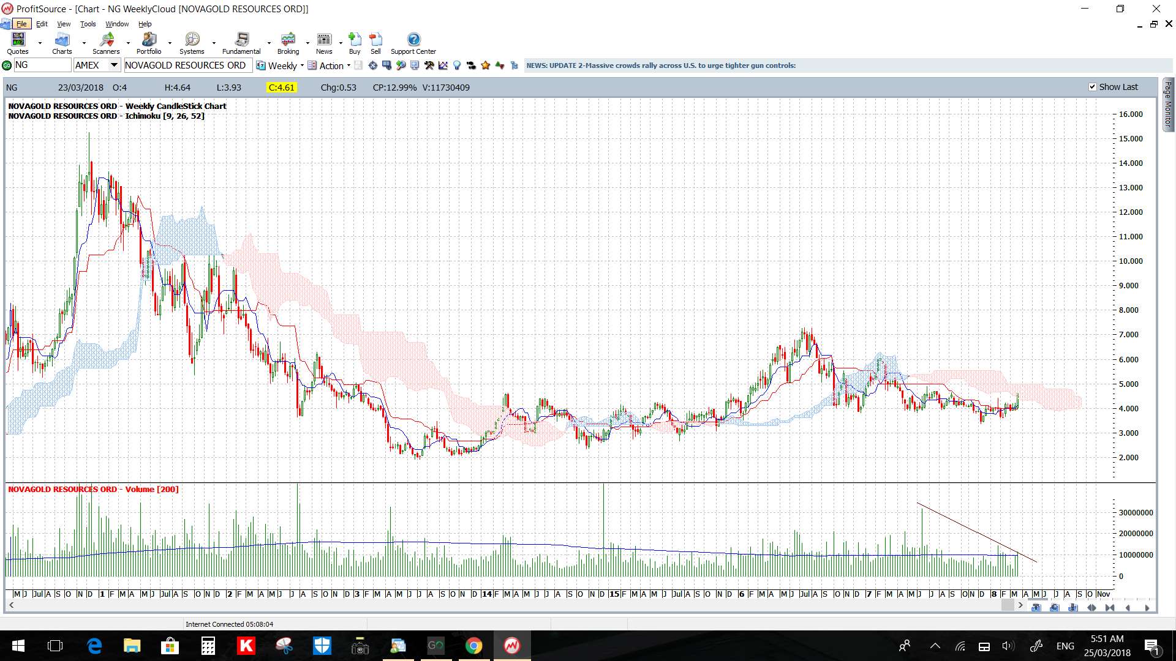This screenshot has height=661, width=1176.
Task: Open the taskbar calculator
Action: point(208,646)
